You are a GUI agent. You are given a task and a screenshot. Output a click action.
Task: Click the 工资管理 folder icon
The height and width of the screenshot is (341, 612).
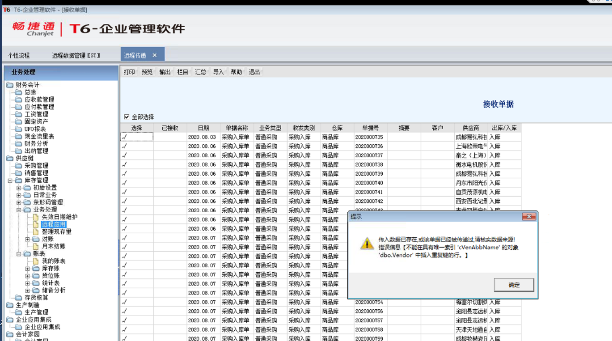[x=18, y=114]
